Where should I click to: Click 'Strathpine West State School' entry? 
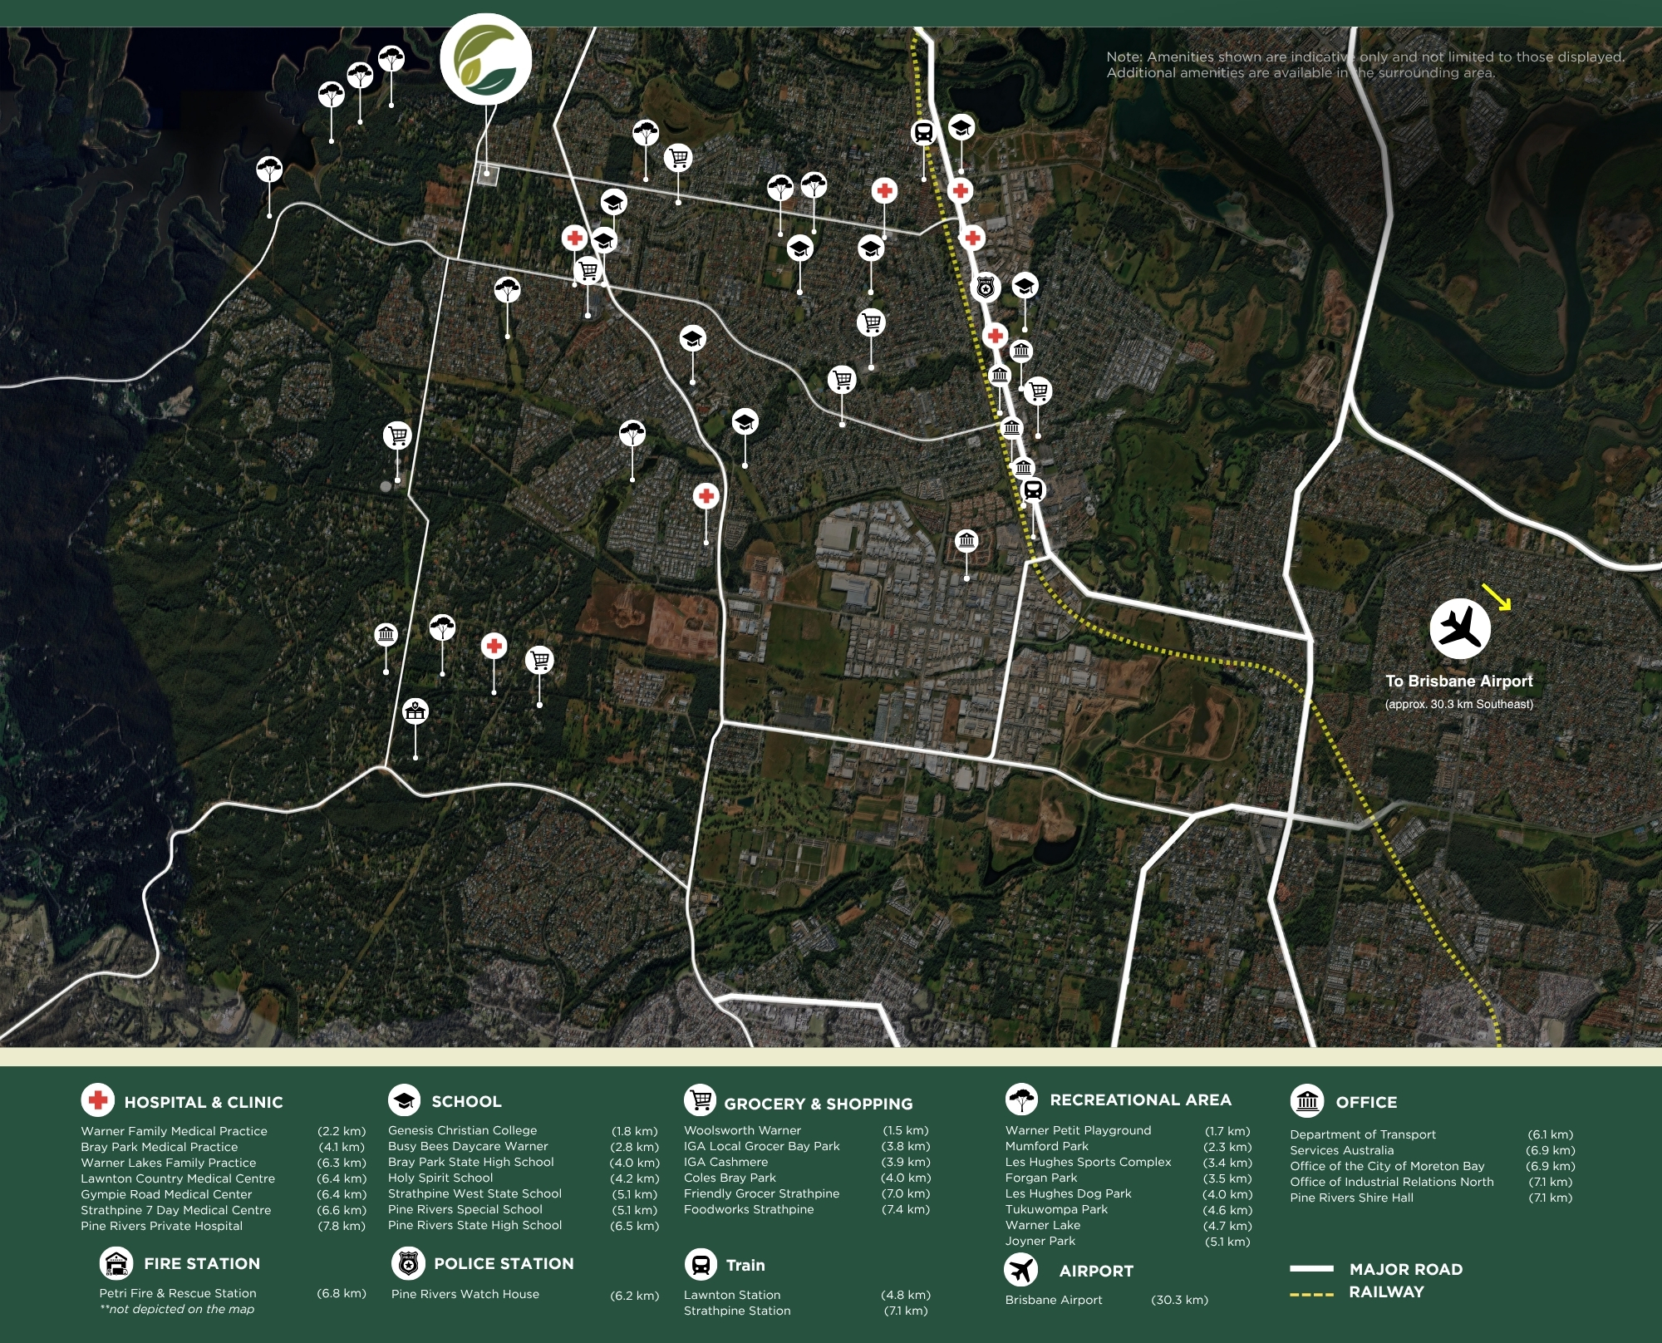pyautogui.click(x=475, y=1193)
